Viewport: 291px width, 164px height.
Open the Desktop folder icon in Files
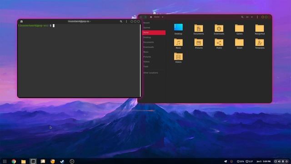(178, 27)
